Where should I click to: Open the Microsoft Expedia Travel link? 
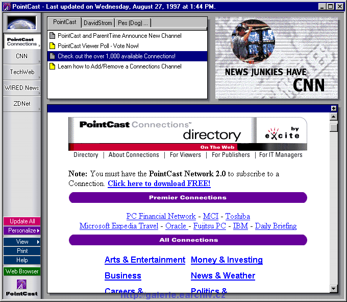119,226
